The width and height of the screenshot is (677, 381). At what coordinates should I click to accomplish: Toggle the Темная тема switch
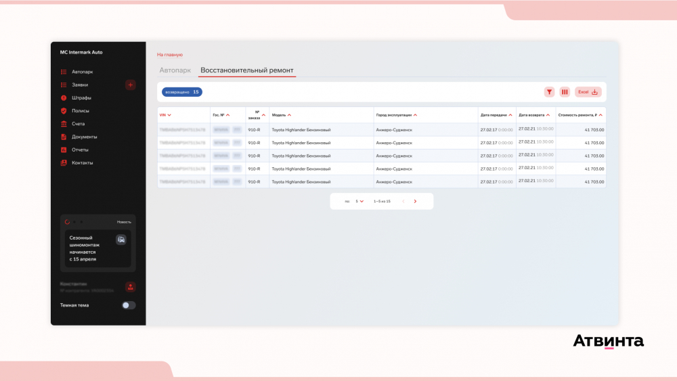tap(129, 305)
